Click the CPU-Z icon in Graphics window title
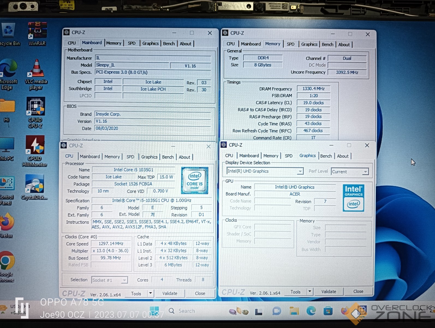This screenshot has width=435, height=328. click(x=224, y=145)
